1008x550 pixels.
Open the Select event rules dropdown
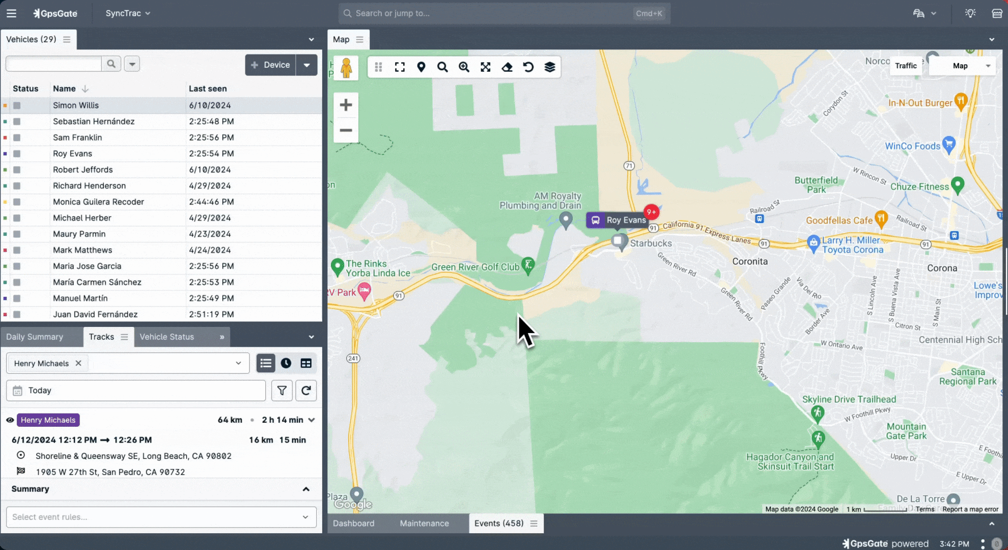[161, 517]
